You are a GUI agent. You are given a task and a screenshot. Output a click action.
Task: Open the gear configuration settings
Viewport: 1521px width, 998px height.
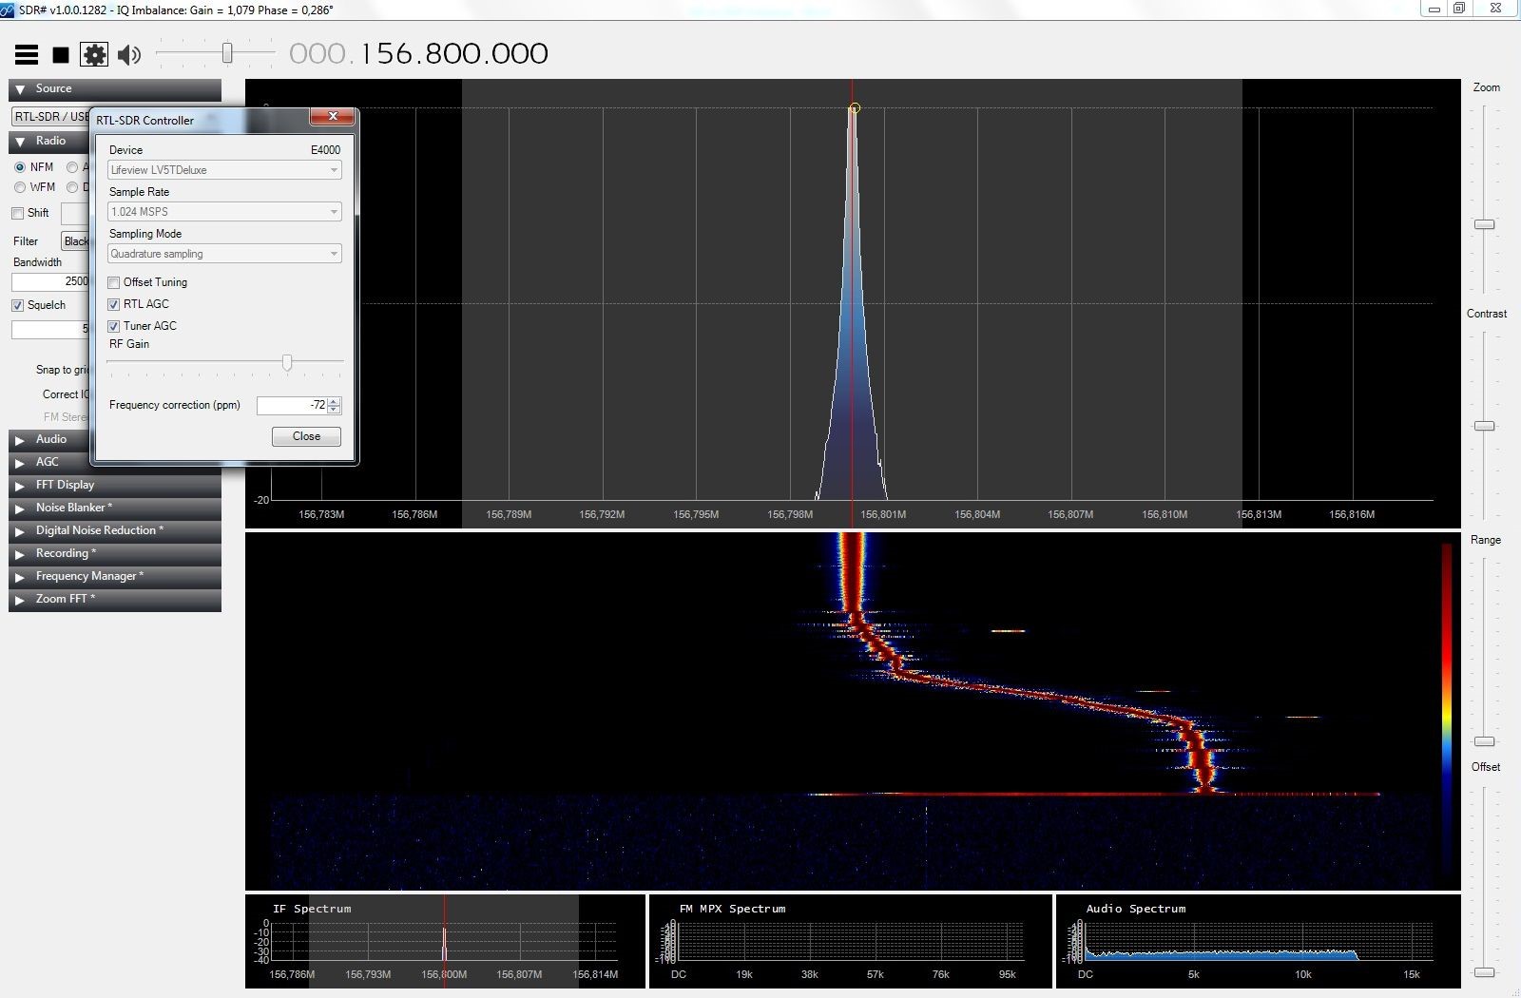[94, 55]
